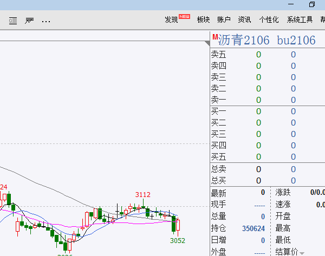Click the bu2106 contract code
The image size is (325, 256).
(296, 41)
